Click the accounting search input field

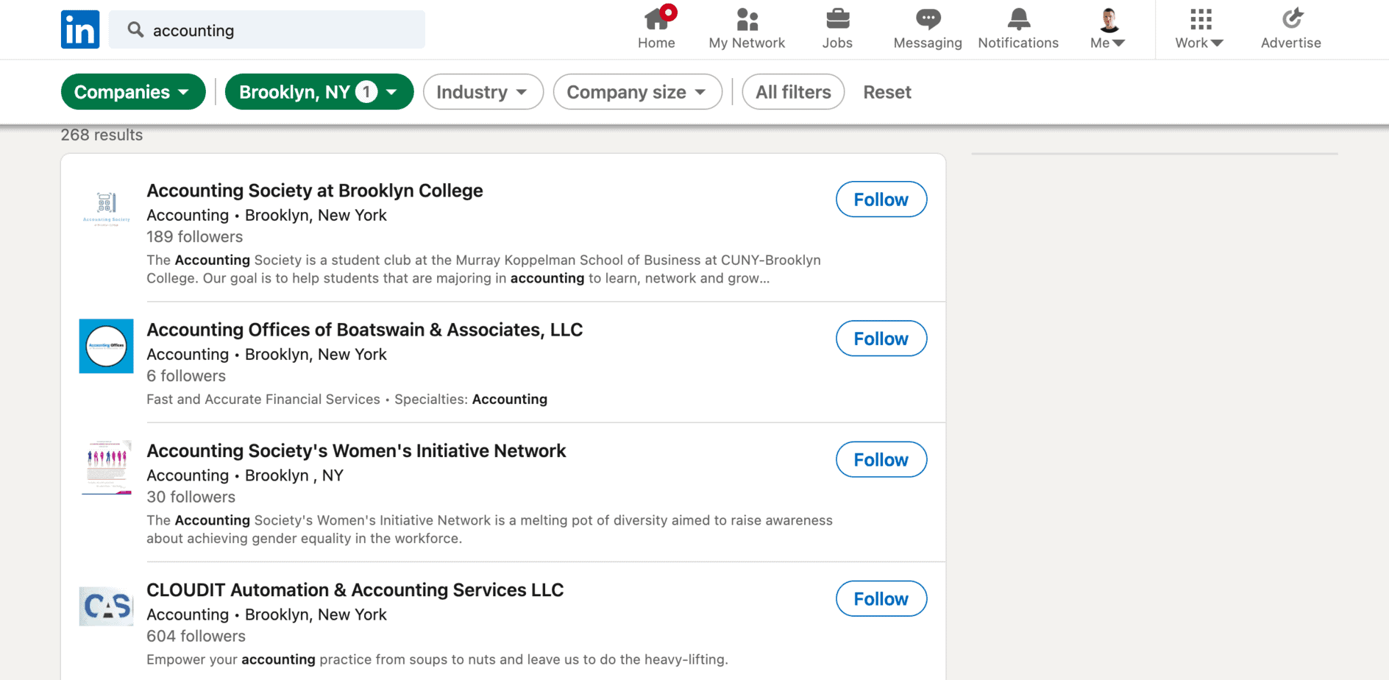click(280, 30)
